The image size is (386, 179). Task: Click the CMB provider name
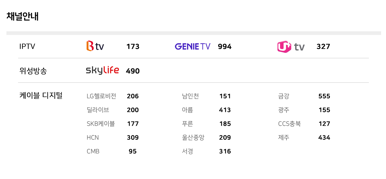click(93, 151)
